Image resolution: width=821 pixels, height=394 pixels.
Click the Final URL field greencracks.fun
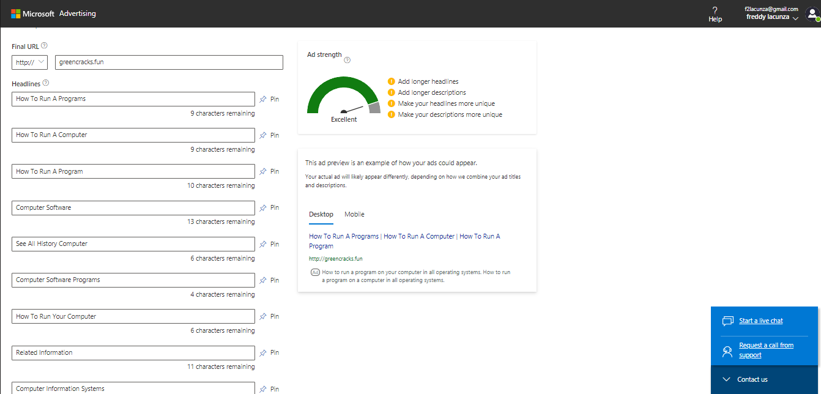tap(169, 62)
